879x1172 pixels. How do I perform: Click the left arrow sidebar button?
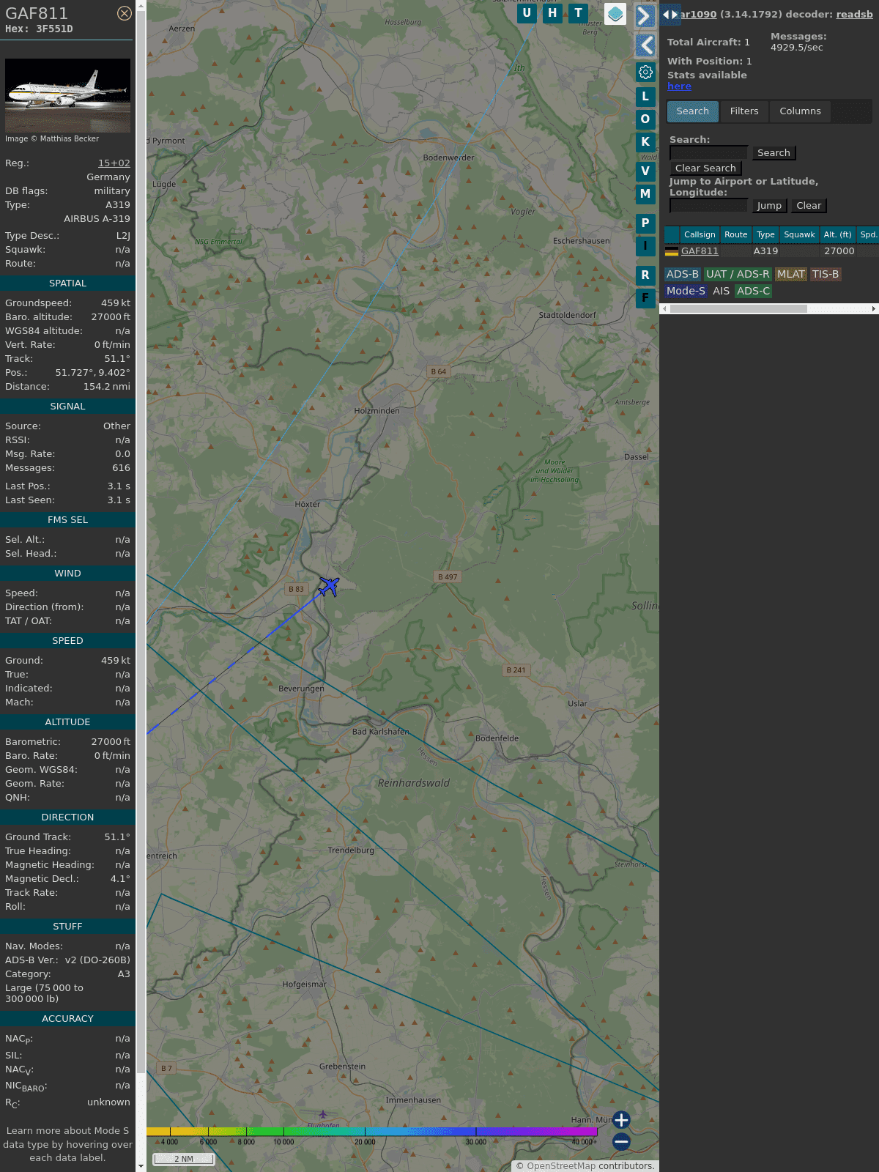[x=645, y=45]
